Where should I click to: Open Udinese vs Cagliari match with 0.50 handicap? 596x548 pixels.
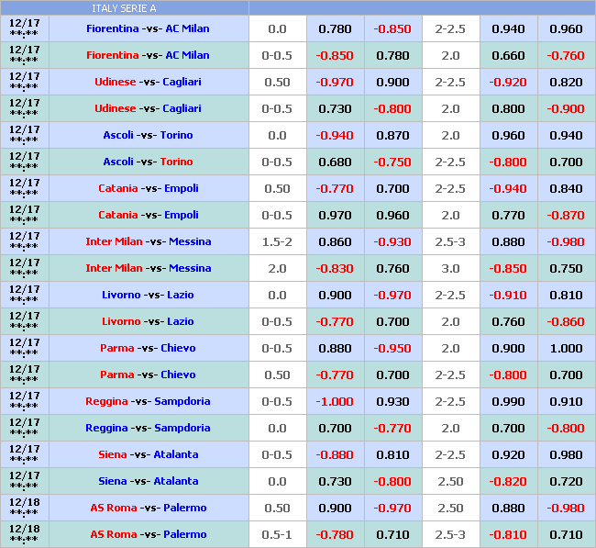point(148,83)
